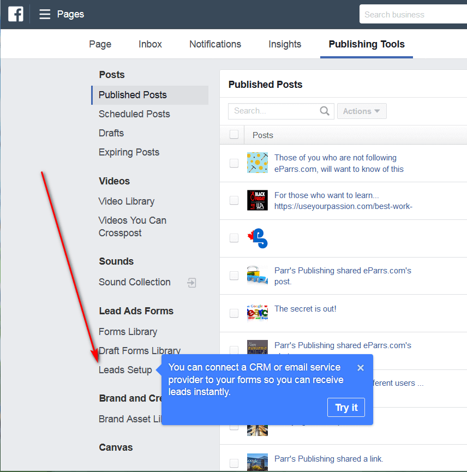Check the box for the maple leaf logo post
This screenshot has width=467, height=472.
click(234, 238)
